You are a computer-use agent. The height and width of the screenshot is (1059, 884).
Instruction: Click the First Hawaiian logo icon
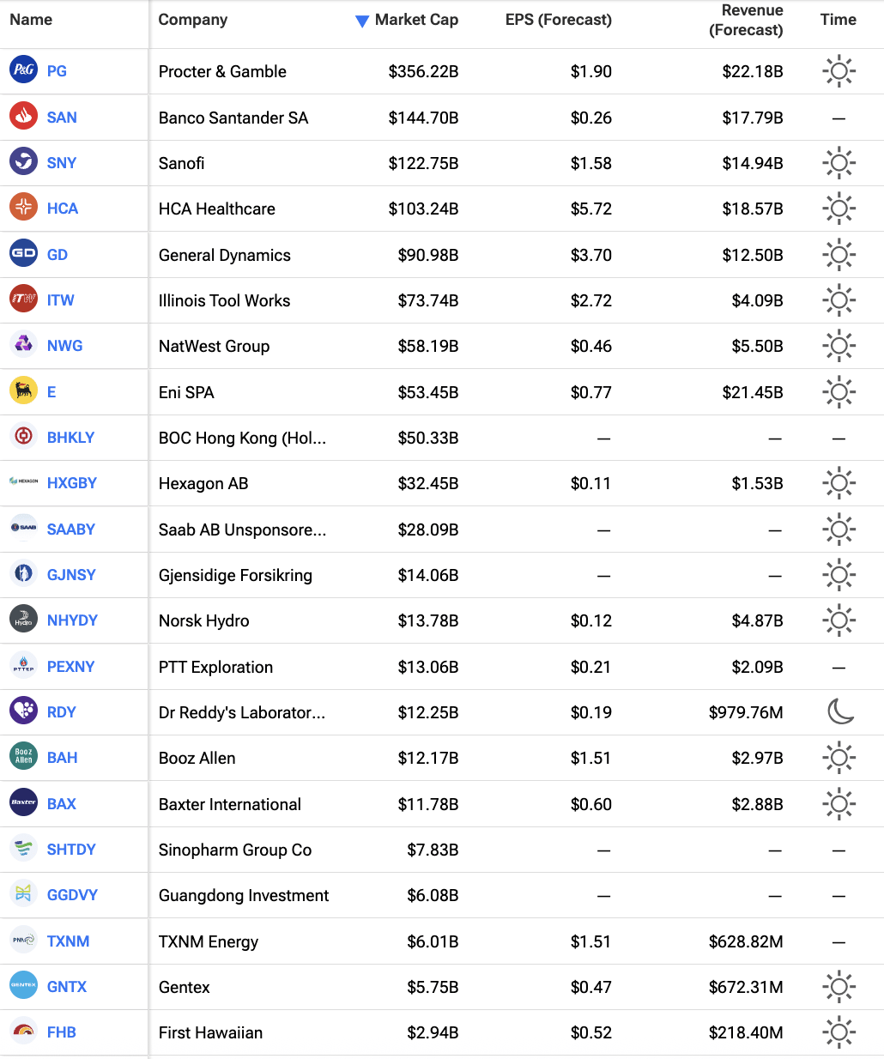(x=23, y=1032)
